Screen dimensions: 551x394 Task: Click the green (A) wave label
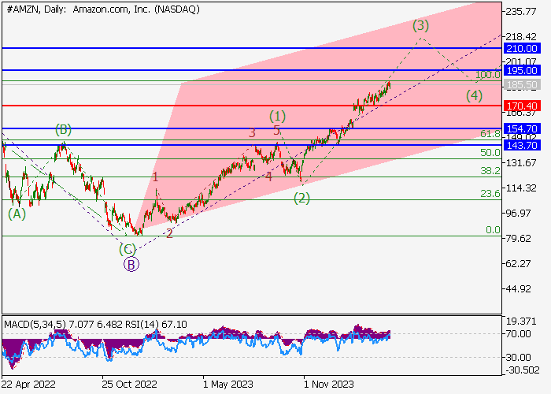point(17,214)
